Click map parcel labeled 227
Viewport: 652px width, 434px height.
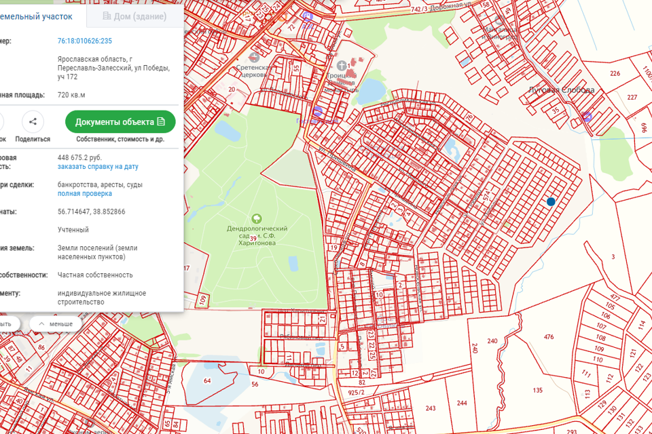click(x=632, y=97)
